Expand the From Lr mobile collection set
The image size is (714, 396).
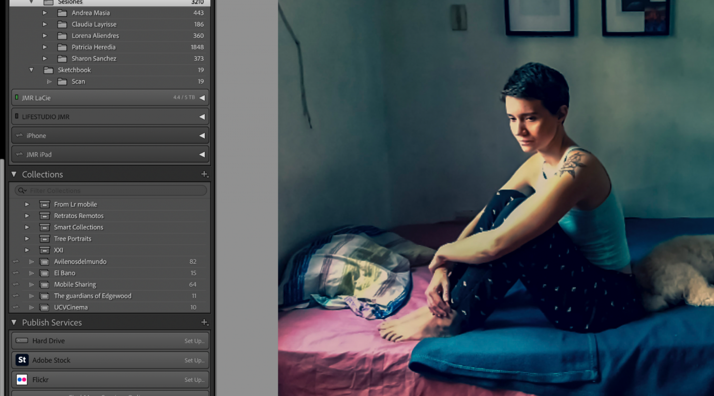(27, 204)
